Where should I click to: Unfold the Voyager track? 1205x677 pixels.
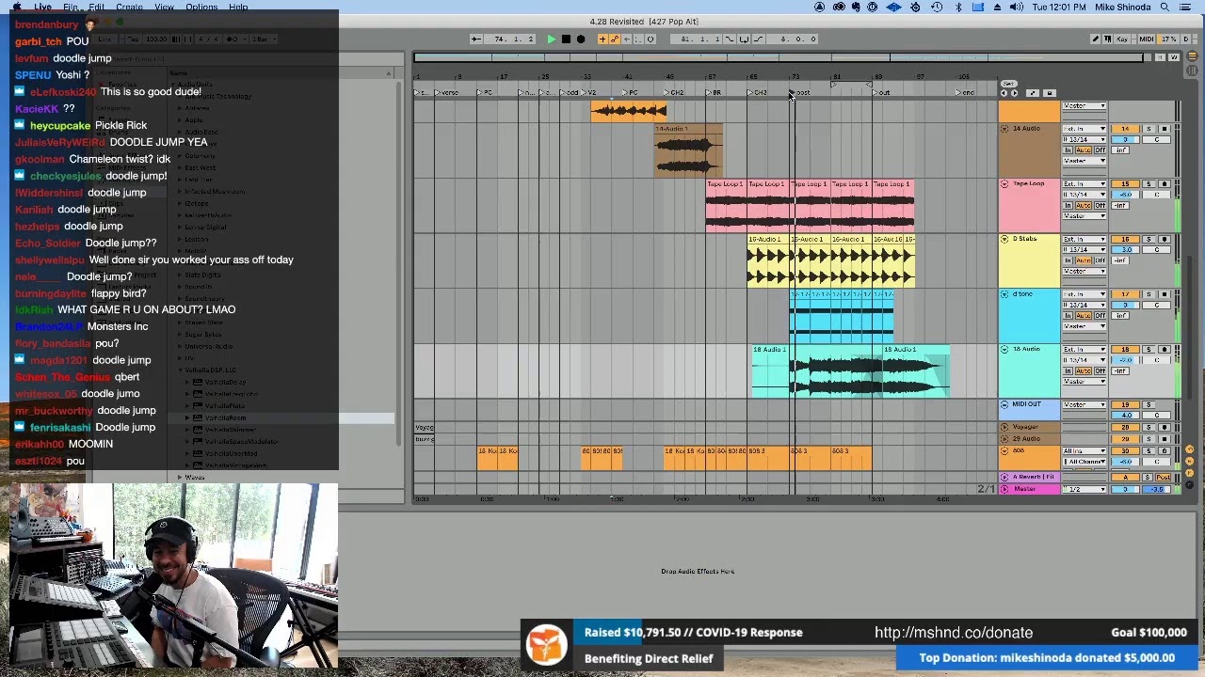pyautogui.click(x=1004, y=428)
